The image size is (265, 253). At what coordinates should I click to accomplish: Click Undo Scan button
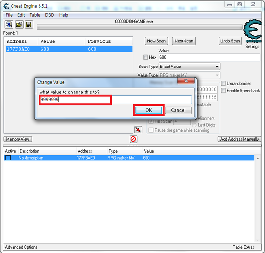230,41
